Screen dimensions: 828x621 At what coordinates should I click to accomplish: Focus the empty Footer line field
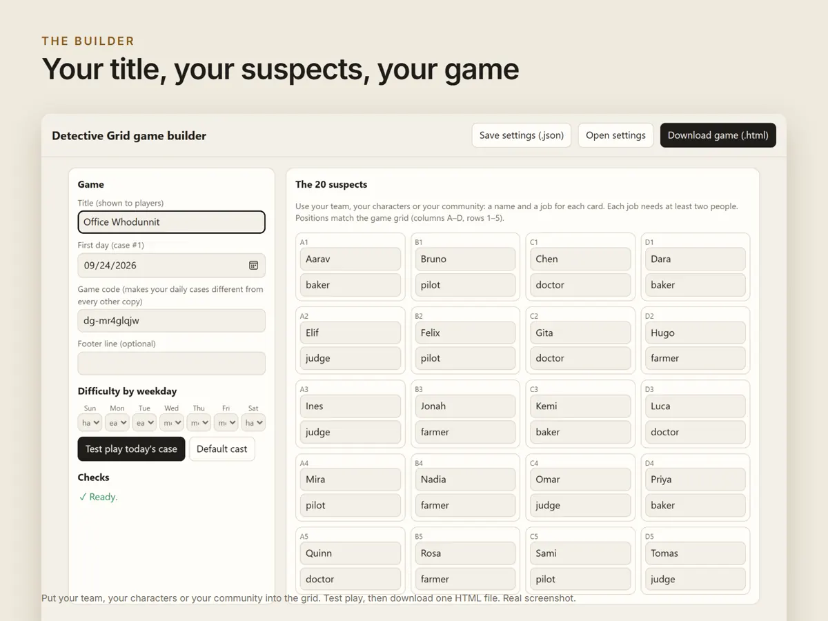pos(172,363)
